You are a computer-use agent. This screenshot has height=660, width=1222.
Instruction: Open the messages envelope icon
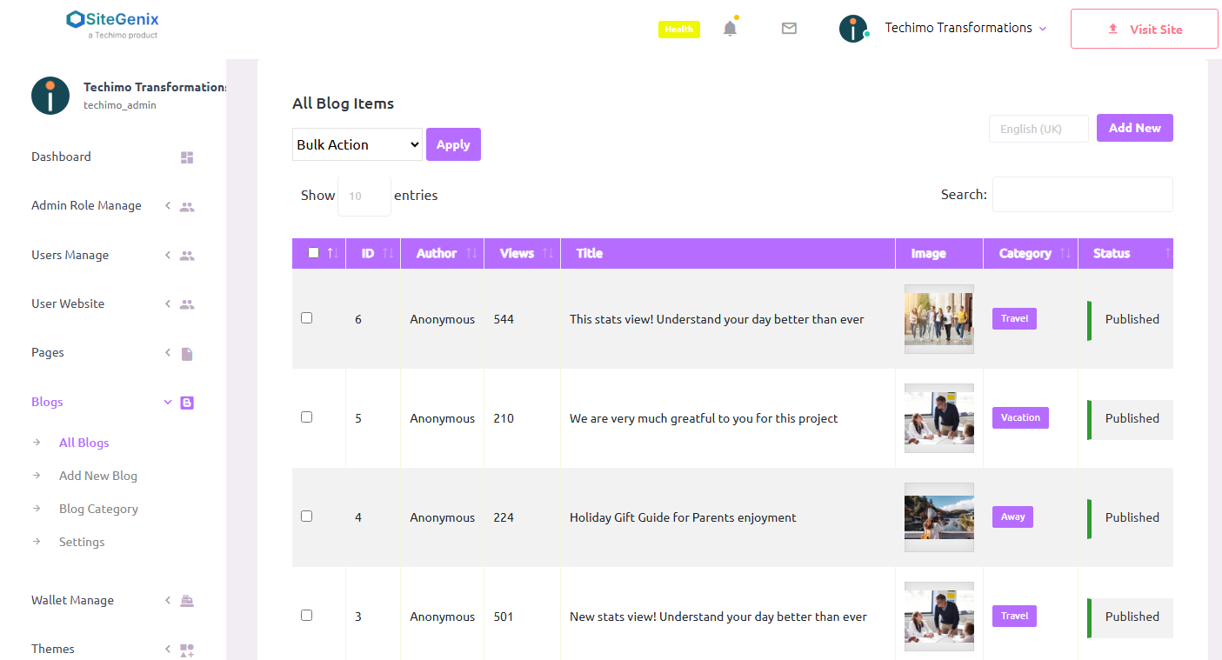789,27
